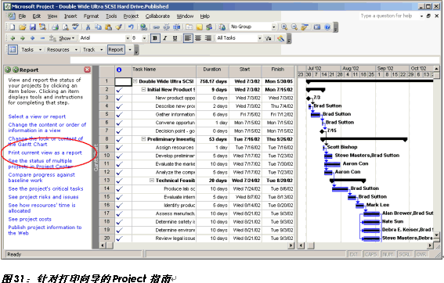Open the All Tasks filter dropdown
The width and height of the screenshot is (444, 283).
click(260, 38)
